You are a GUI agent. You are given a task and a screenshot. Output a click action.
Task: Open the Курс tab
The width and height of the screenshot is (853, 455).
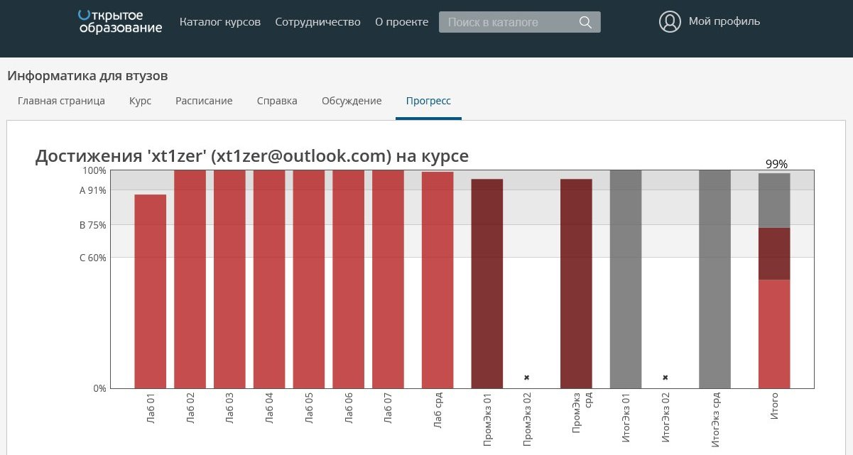140,101
